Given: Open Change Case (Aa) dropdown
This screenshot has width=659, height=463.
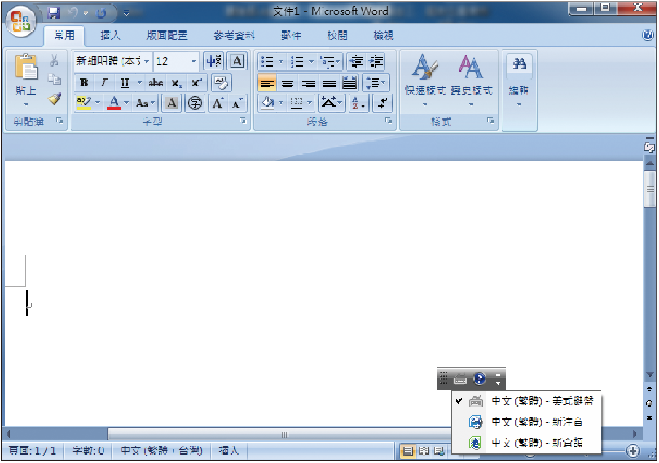Looking at the screenshot, I should pyautogui.click(x=145, y=103).
